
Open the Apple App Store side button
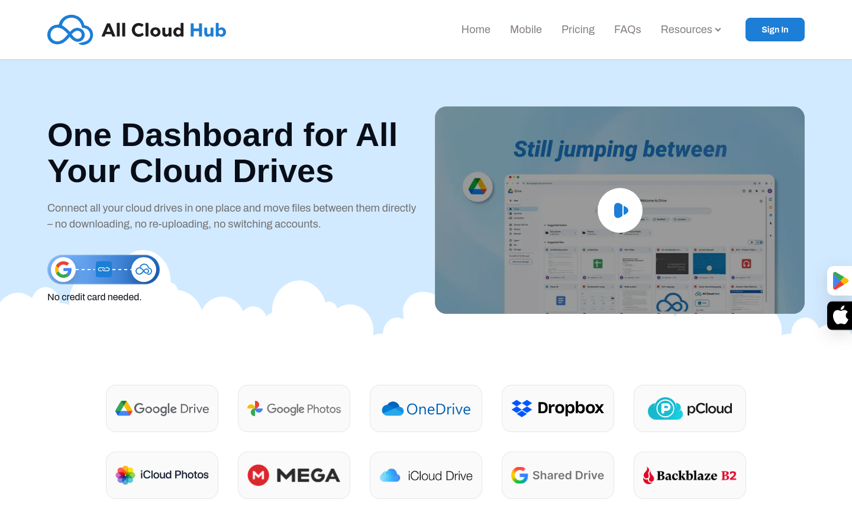tap(840, 316)
